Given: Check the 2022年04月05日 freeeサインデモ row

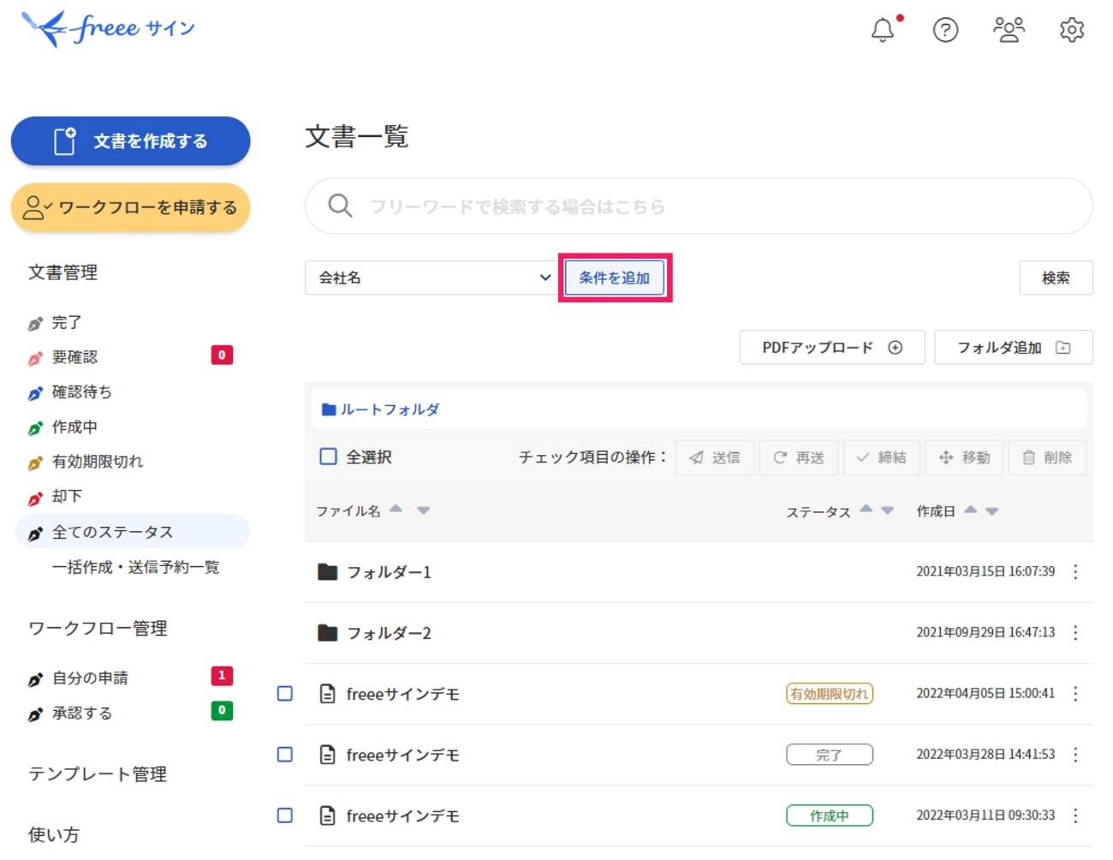Looking at the screenshot, I should (285, 693).
